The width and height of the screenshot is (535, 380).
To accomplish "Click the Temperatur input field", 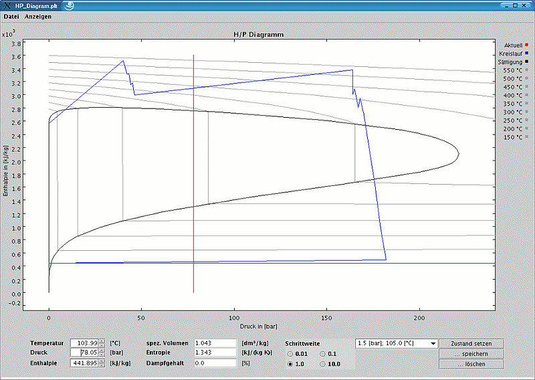I will 84,343.
